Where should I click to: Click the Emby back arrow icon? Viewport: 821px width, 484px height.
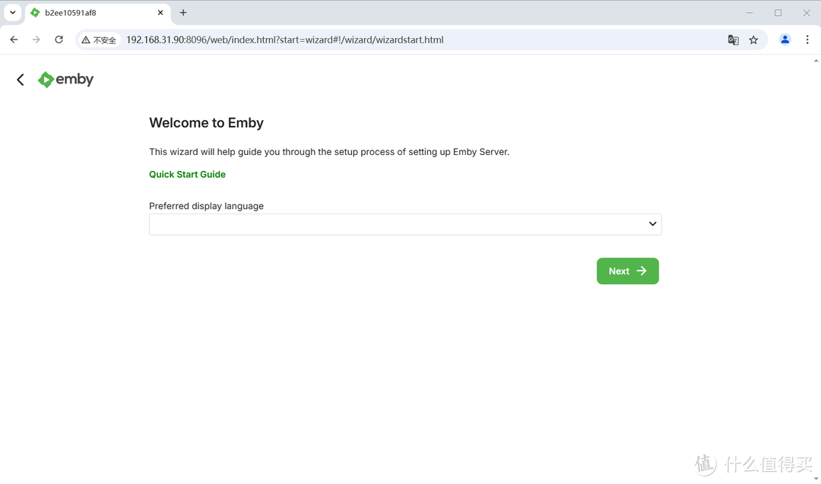21,80
